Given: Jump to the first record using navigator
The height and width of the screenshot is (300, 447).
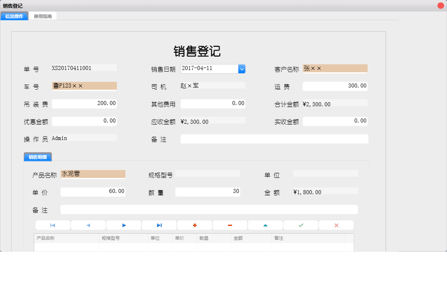Looking at the screenshot, I should click(53, 225).
